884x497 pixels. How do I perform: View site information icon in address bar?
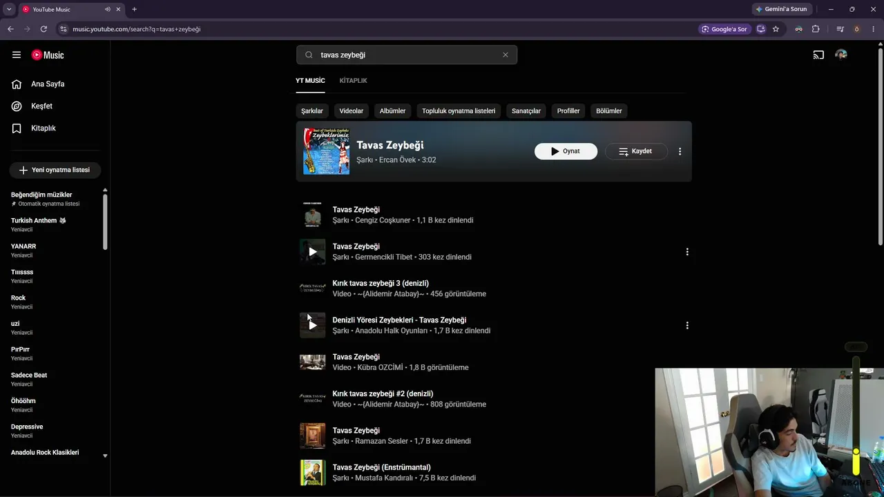click(x=64, y=29)
